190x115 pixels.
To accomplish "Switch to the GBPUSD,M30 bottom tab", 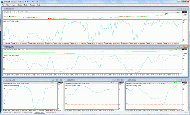I will coord(28,112).
